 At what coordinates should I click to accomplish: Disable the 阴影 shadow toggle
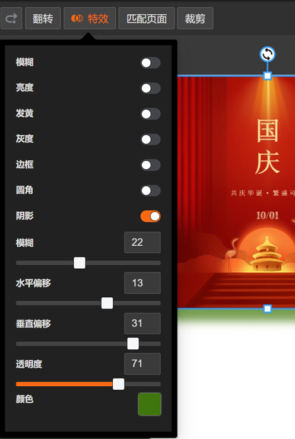(x=150, y=216)
